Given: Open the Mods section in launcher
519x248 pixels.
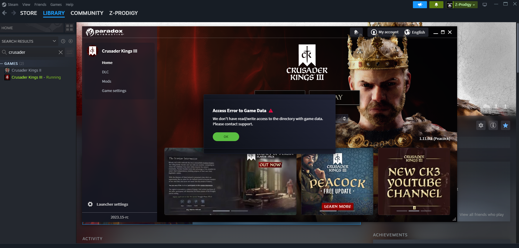Looking at the screenshot, I should tap(106, 81).
